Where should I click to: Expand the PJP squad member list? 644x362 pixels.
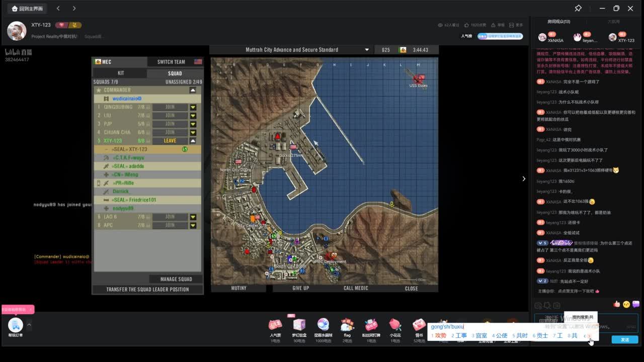click(x=193, y=124)
